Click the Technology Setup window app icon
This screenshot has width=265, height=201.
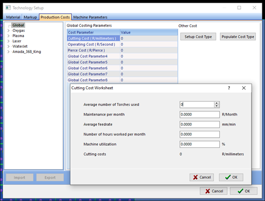[8, 7]
